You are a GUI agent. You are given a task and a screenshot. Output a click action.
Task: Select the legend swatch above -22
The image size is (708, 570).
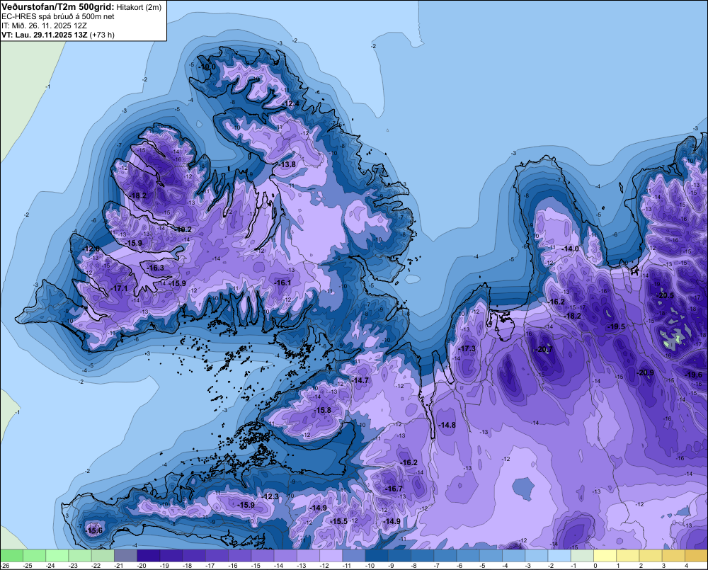(103, 556)
